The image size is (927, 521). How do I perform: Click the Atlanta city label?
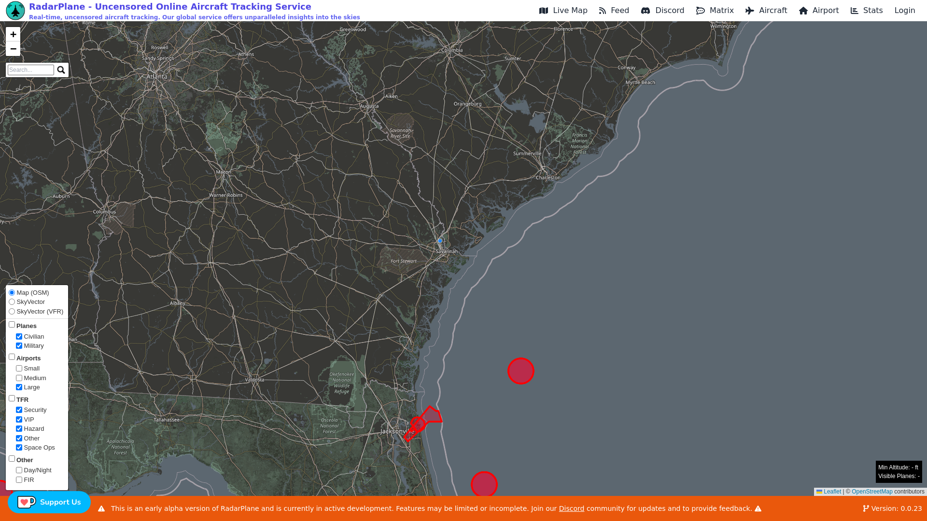pyautogui.click(x=157, y=76)
